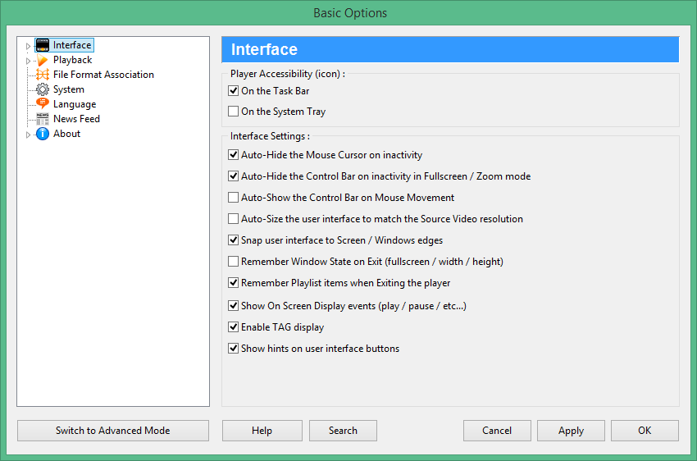Viewport: 697px width, 461px height.
Task: Open the Search button
Action: (x=343, y=431)
